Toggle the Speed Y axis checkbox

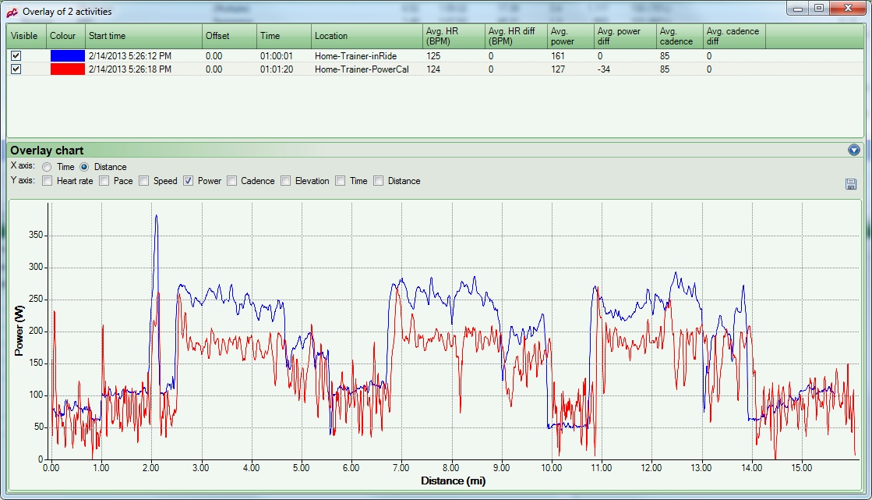pos(144,181)
